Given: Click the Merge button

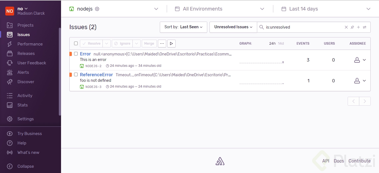Looking at the screenshot, I should click(x=149, y=44).
